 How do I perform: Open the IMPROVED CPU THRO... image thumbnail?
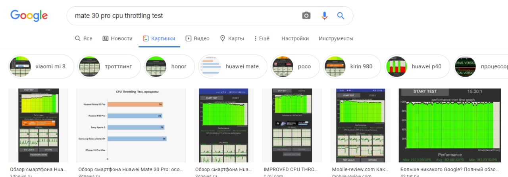tap(292, 125)
